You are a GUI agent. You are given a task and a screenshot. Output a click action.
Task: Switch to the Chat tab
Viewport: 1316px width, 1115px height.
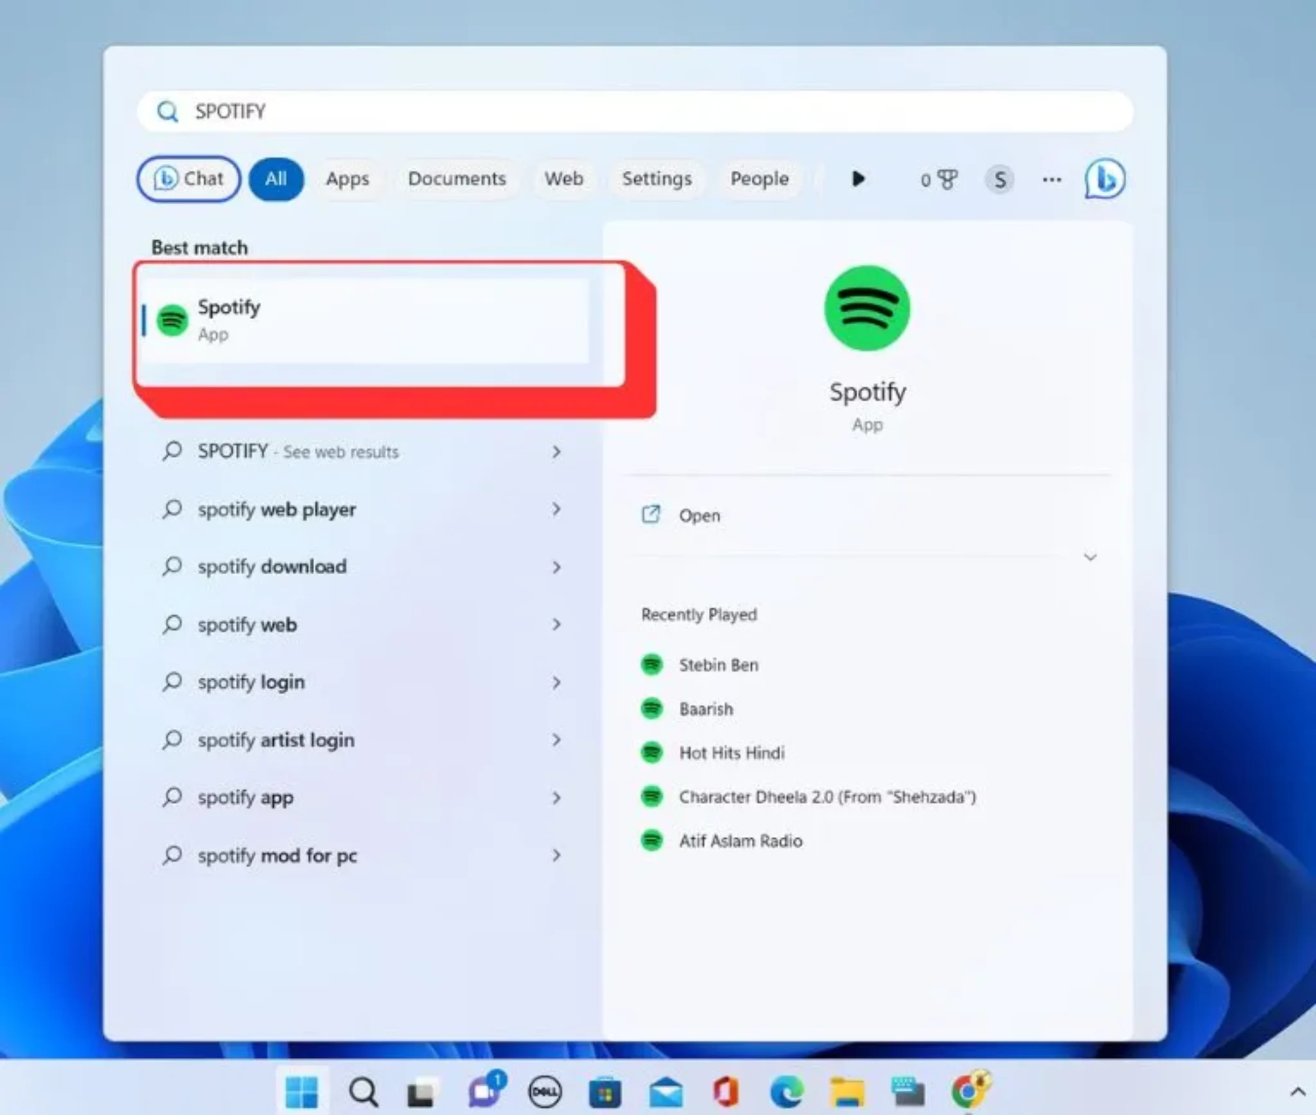(x=188, y=179)
